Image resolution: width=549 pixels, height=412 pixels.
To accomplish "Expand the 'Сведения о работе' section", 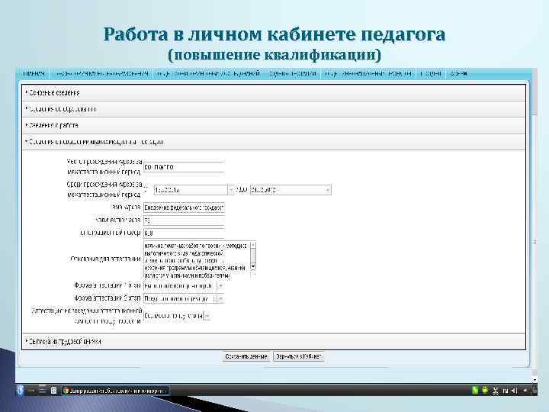I will coord(274,125).
